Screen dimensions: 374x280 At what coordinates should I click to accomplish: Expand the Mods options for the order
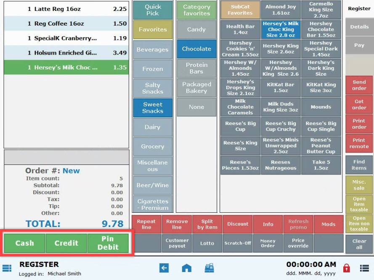tap(329, 224)
